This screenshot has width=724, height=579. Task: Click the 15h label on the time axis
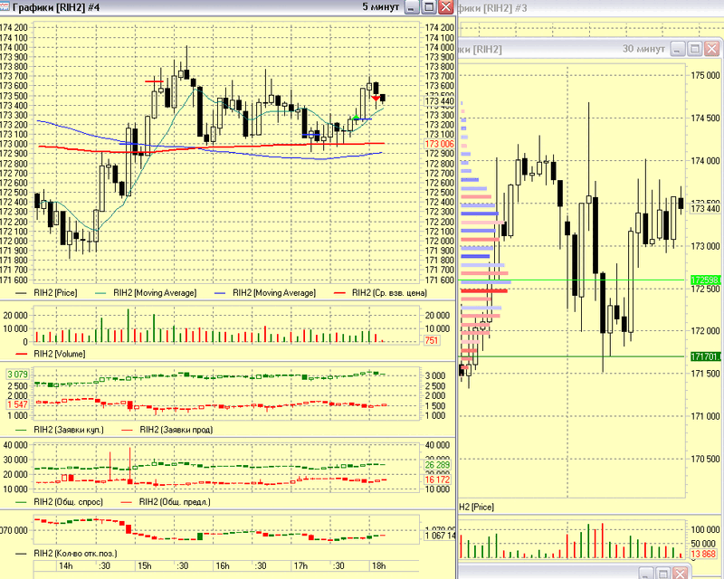coord(145,566)
